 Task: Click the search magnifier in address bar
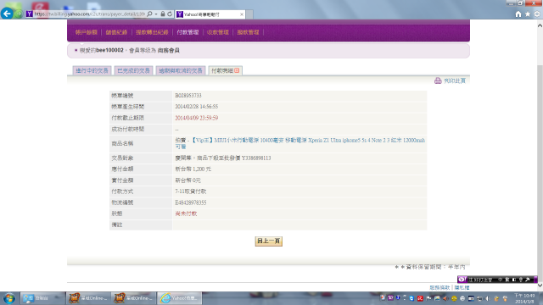(149, 14)
